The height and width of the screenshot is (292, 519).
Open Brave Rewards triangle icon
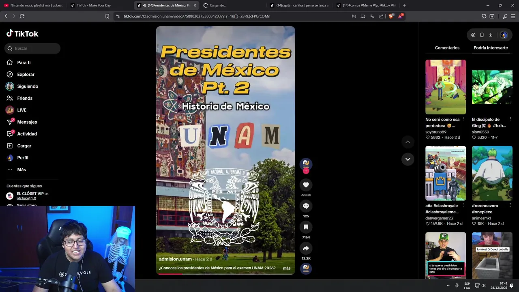(400, 16)
